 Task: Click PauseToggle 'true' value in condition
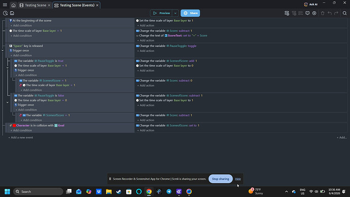coord(61,61)
